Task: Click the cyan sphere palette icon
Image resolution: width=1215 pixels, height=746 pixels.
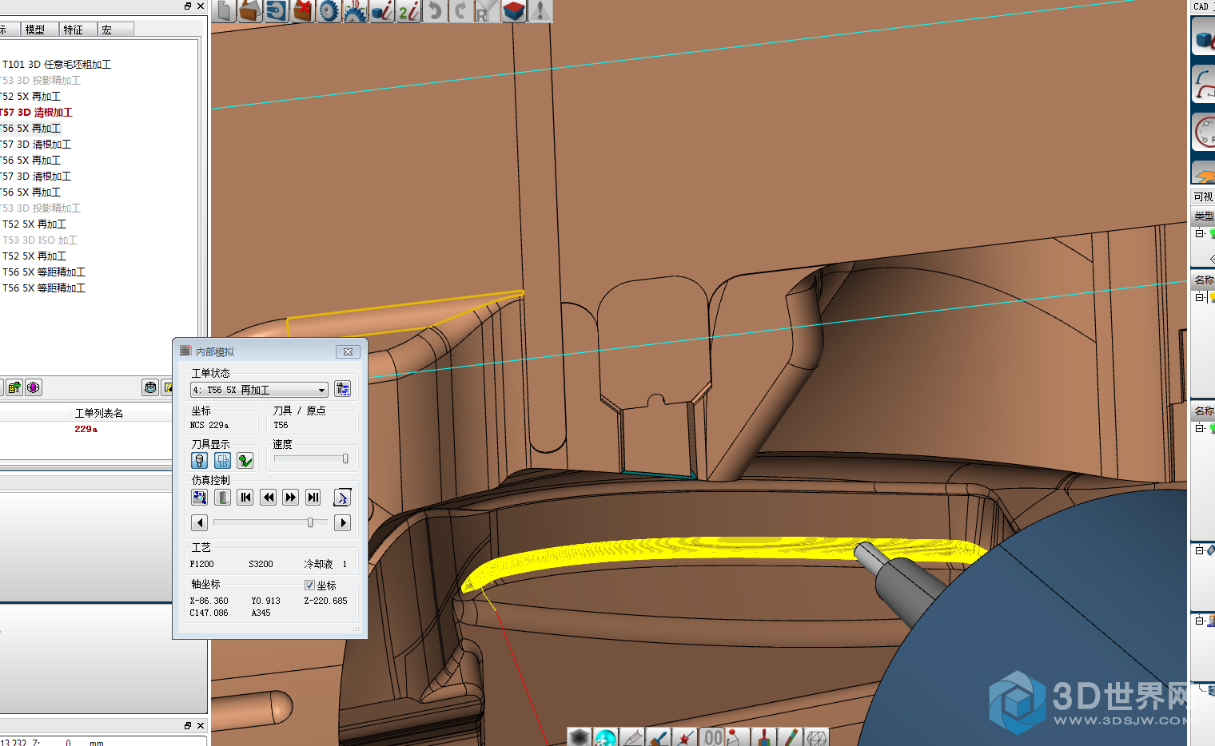Action: click(x=606, y=737)
